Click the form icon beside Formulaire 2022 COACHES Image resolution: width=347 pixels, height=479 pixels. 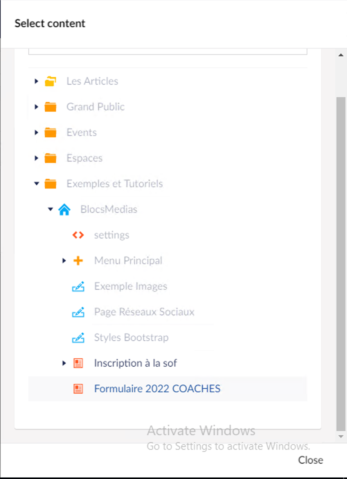tap(78, 389)
